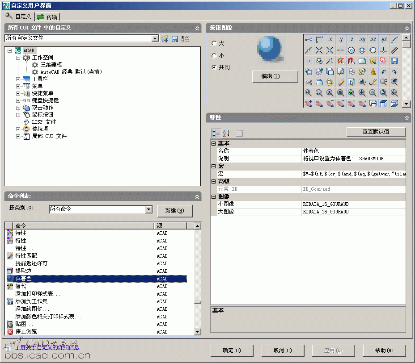Select the .xy filter icon in image grid
415x363 pixels.
pos(362,39)
